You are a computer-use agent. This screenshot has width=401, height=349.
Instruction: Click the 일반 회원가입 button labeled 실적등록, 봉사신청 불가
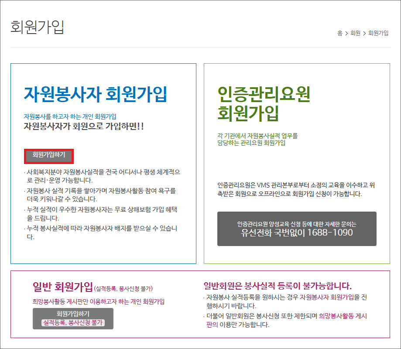[x=73, y=318]
